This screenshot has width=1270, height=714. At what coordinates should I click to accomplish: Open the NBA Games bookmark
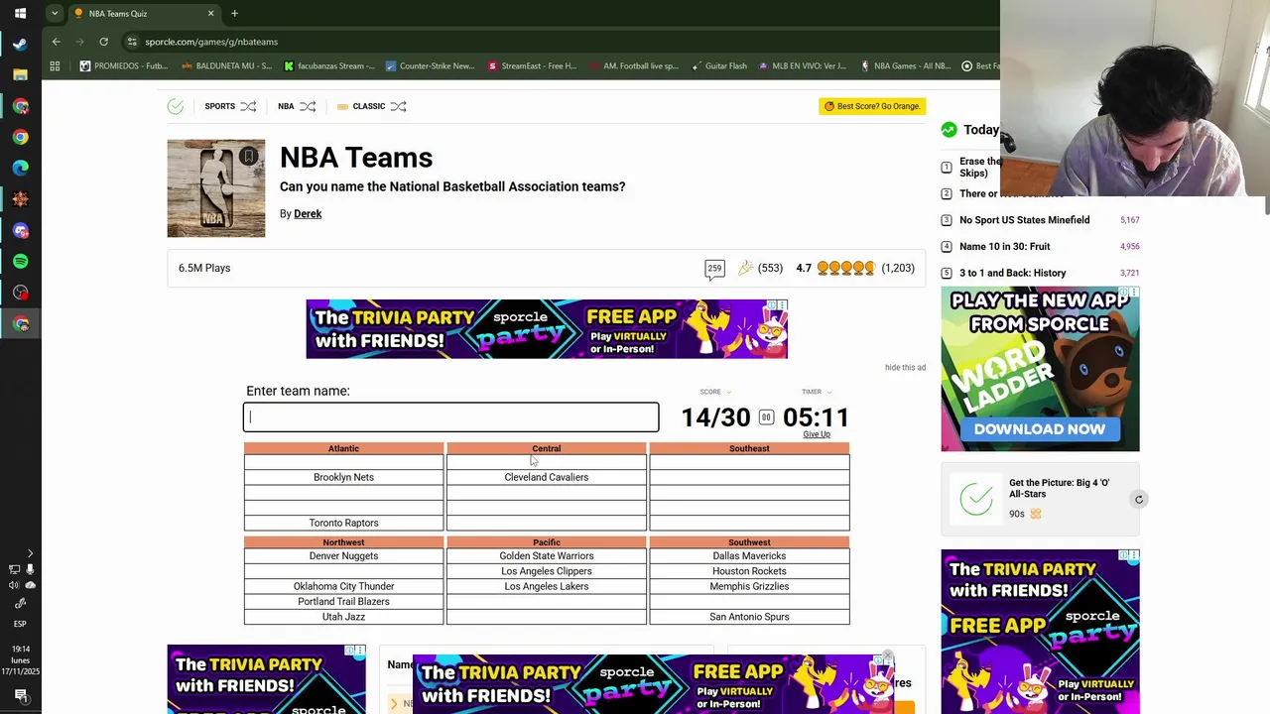pos(905,66)
